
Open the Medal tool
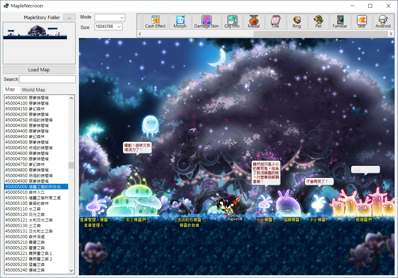pos(254,22)
